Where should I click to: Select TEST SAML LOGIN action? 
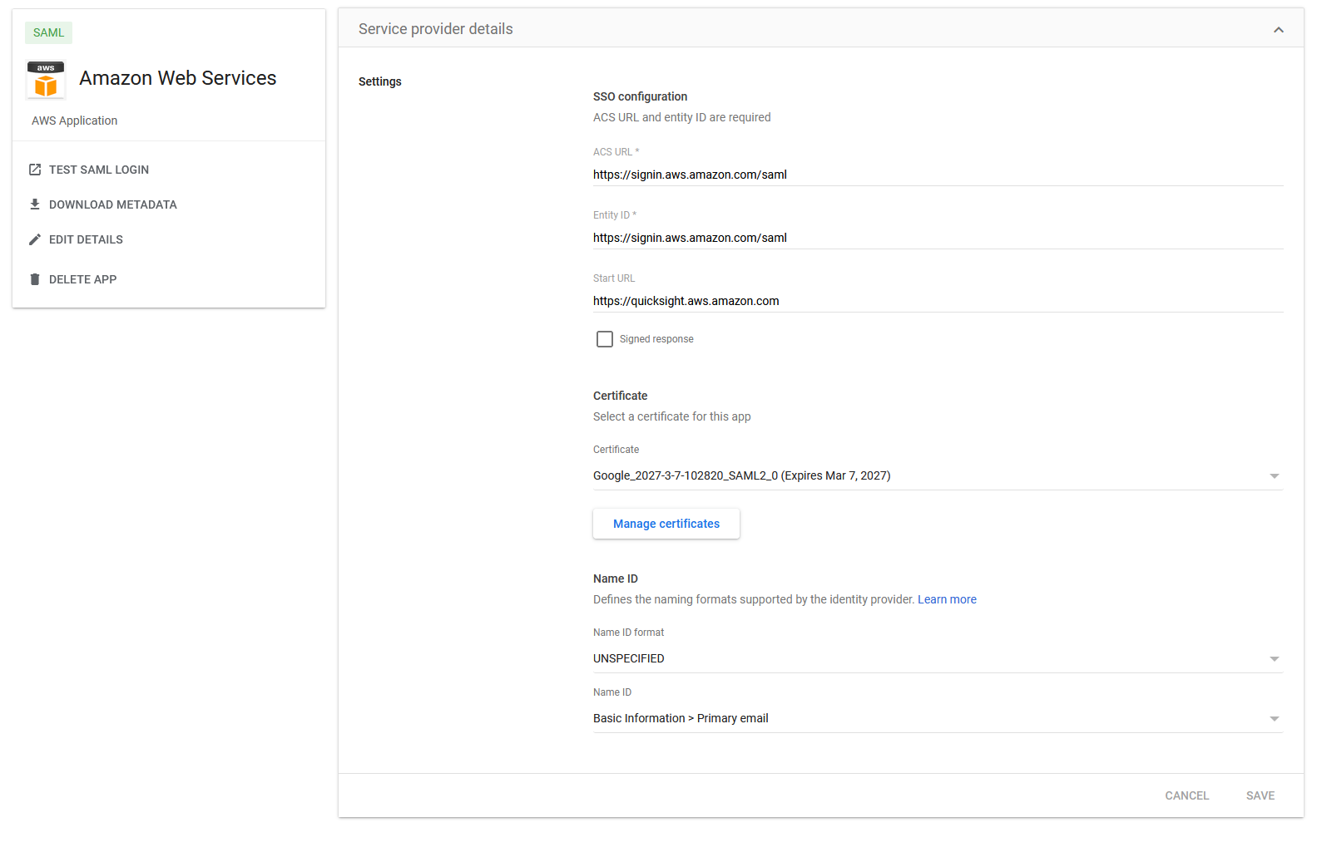[x=99, y=170]
